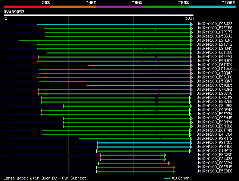Screen dimensions: 239x181
Task: Click the cyan ~100% legend segment
Action: click(212, 7)
